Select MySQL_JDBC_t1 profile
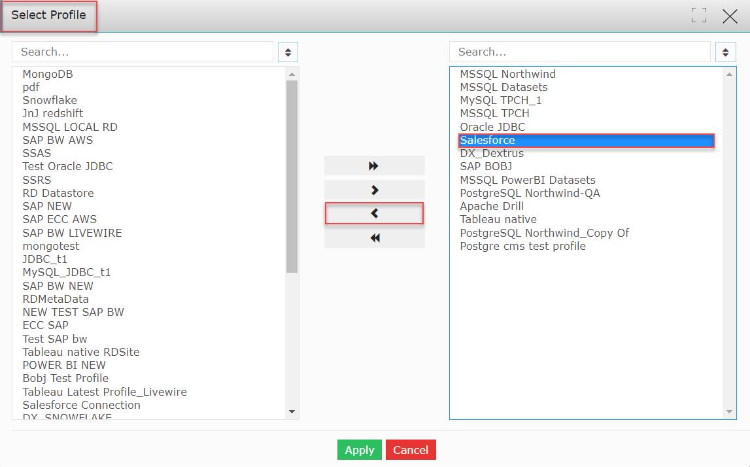750x467 pixels. point(66,272)
